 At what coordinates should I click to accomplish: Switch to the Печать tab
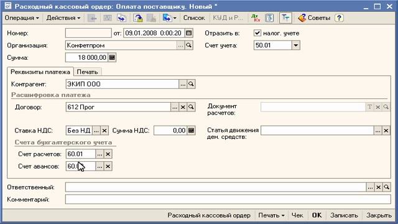[87, 72]
